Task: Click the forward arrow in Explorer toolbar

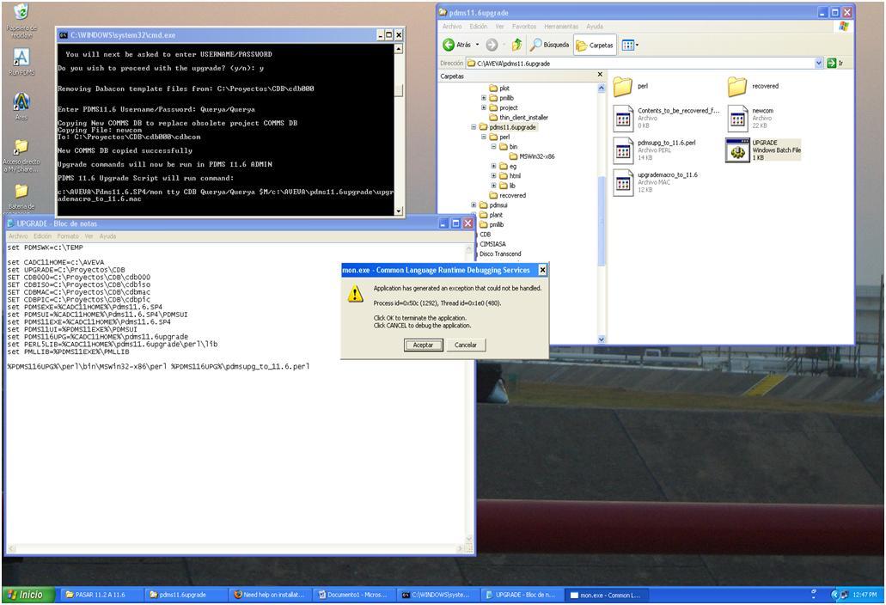Action: 492,45
